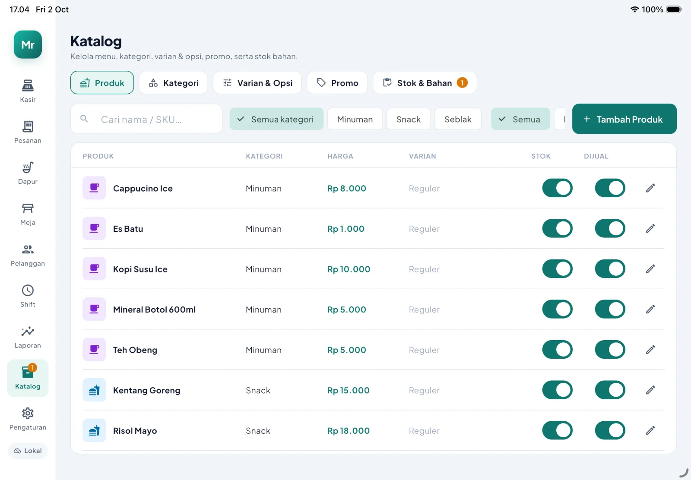Open Pengaturan settings gear
This screenshot has height=480, width=691.
coord(28,414)
